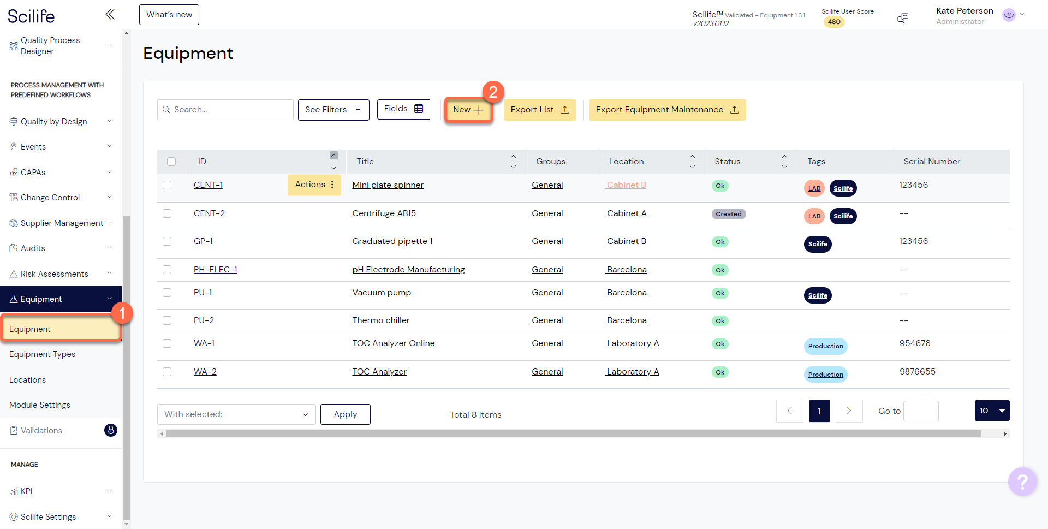
Task: Go to previous page arrow
Action: tap(789, 411)
